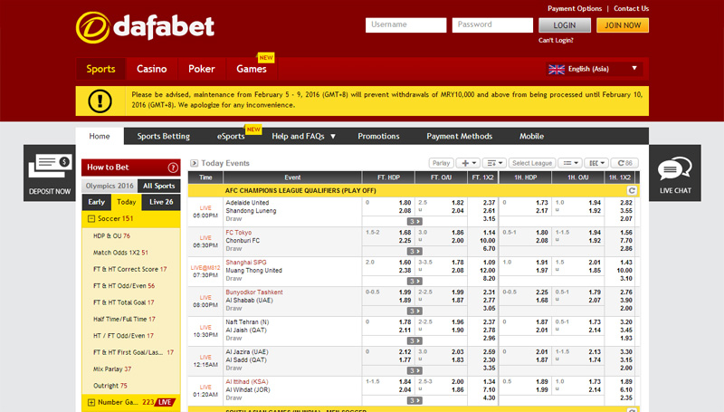The width and height of the screenshot is (724, 412).
Task: Open the Sports main tab
Action: point(100,69)
